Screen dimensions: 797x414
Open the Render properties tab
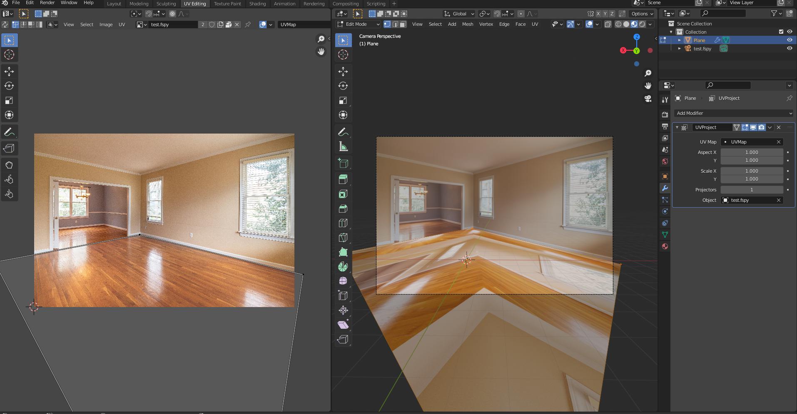tap(665, 115)
